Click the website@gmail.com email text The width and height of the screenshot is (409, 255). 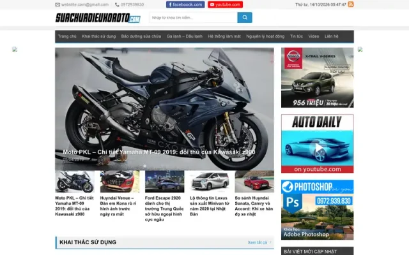click(85, 4)
